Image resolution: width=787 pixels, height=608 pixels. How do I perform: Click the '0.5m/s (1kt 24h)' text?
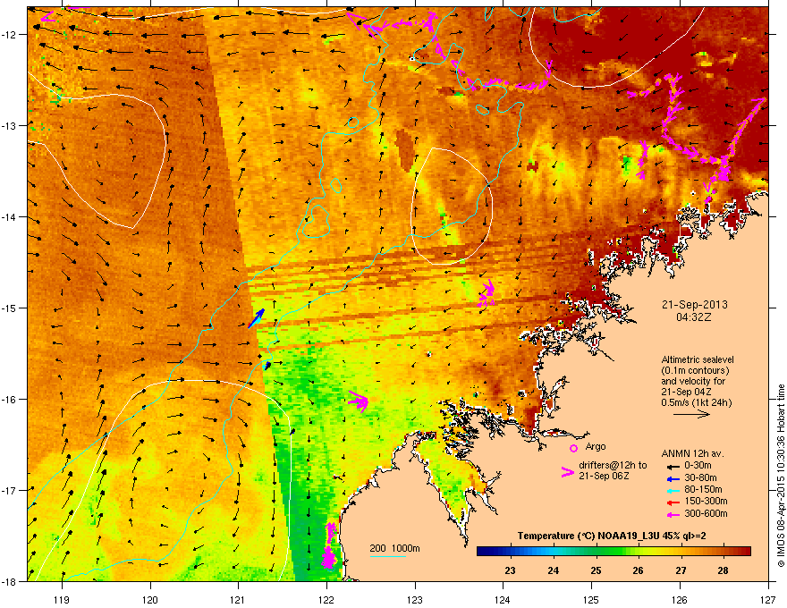click(x=697, y=402)
